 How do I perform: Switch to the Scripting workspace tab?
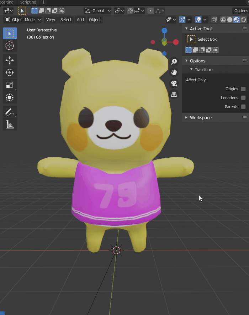pyautogui.click(x=28, y=2)
